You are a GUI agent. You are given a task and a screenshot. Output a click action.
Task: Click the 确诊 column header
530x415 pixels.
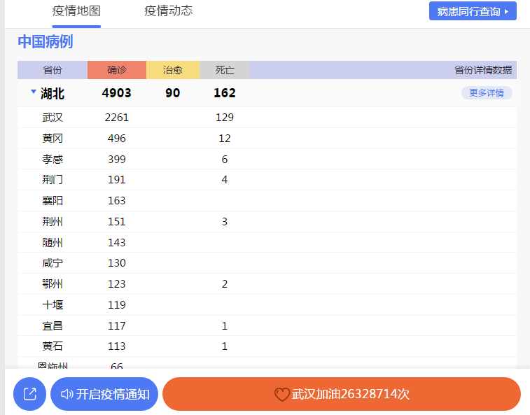click(x=117, y=70)
